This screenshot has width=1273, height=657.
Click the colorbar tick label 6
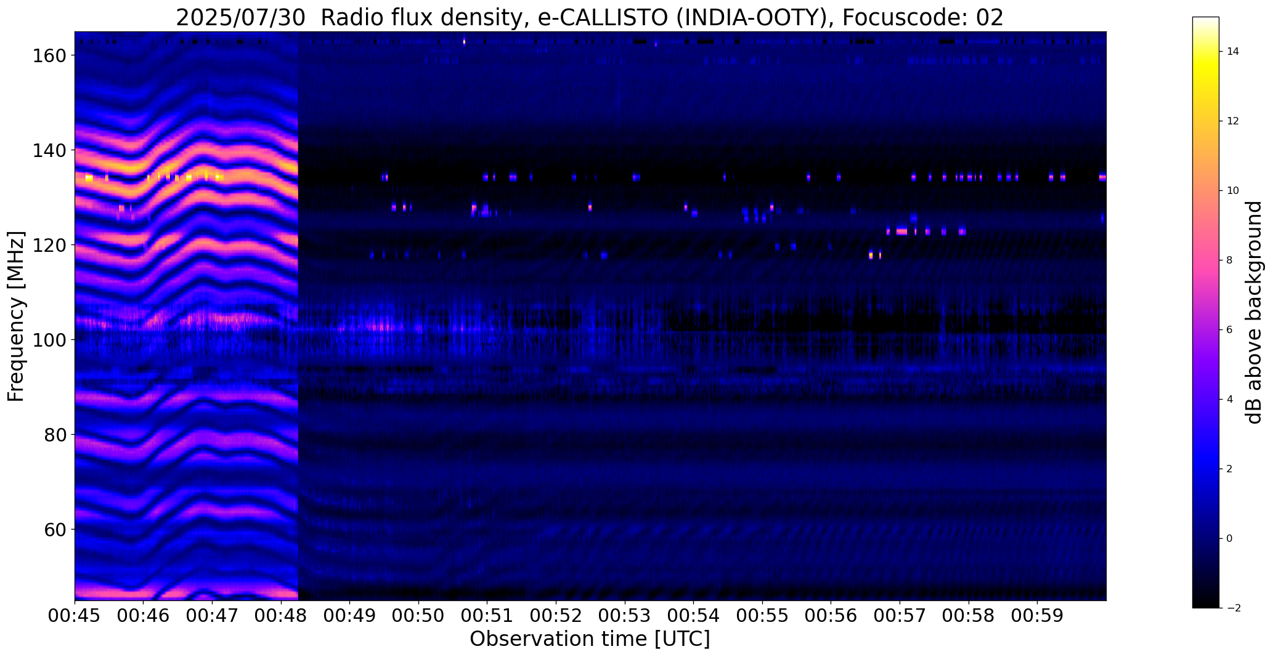coord(1230,330)
